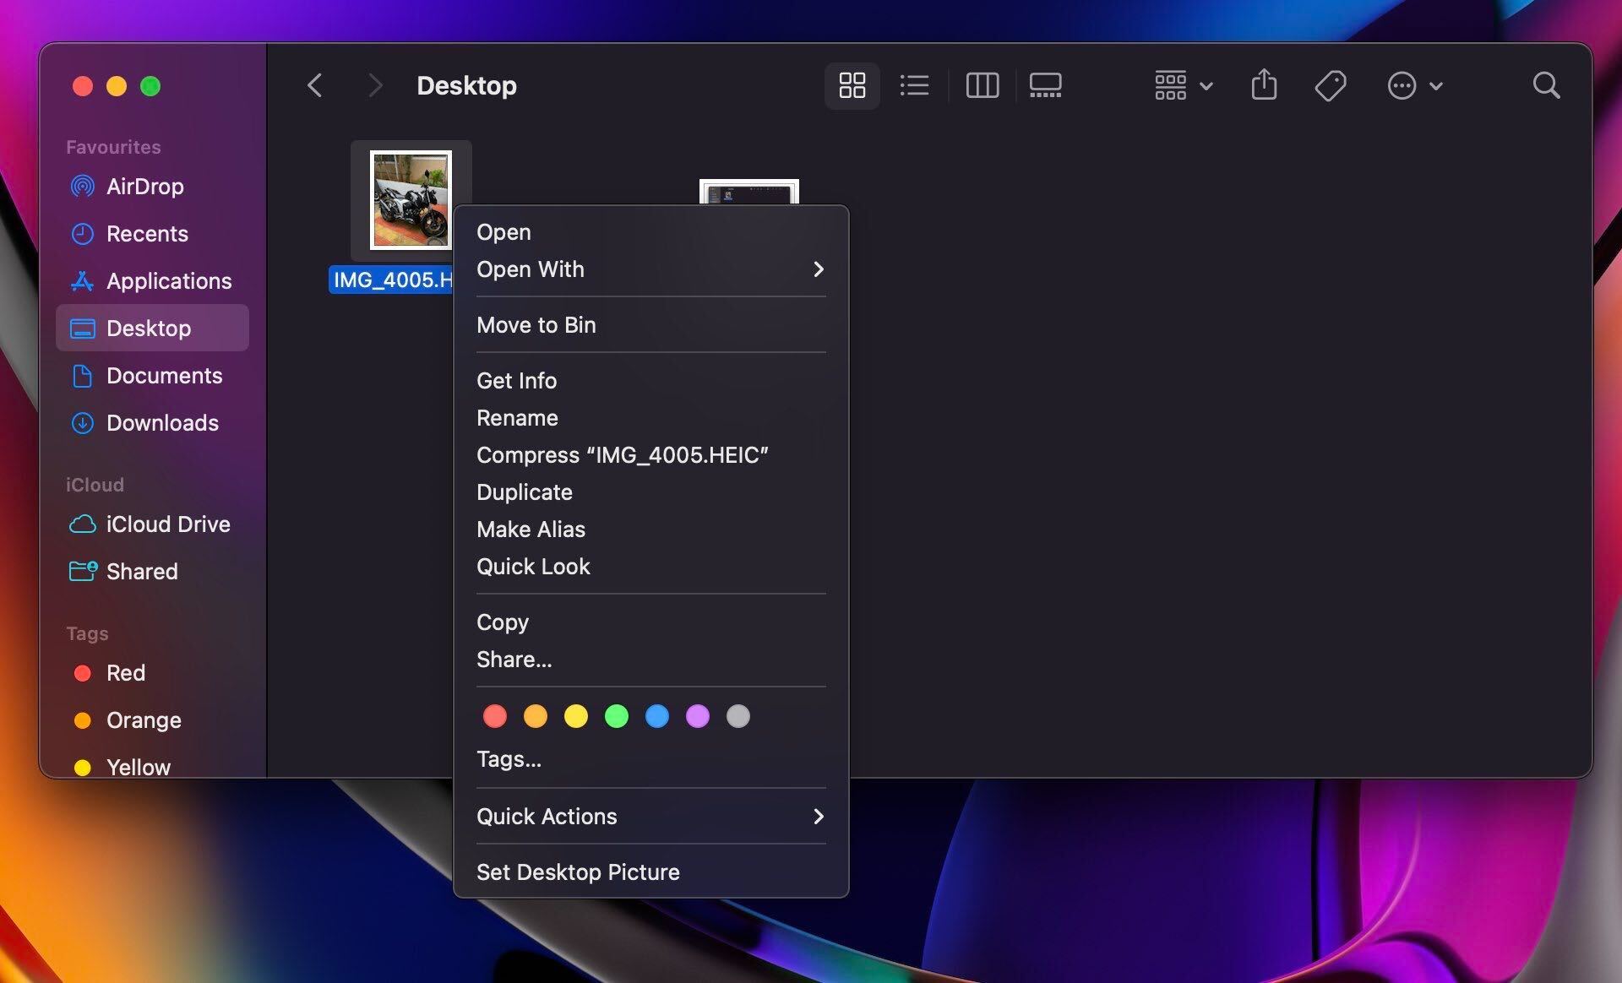Open iCloud Drive in the sidebar
Image resolution: width=1622 pixels, height=983 pixels.
(x=152, y=524)
